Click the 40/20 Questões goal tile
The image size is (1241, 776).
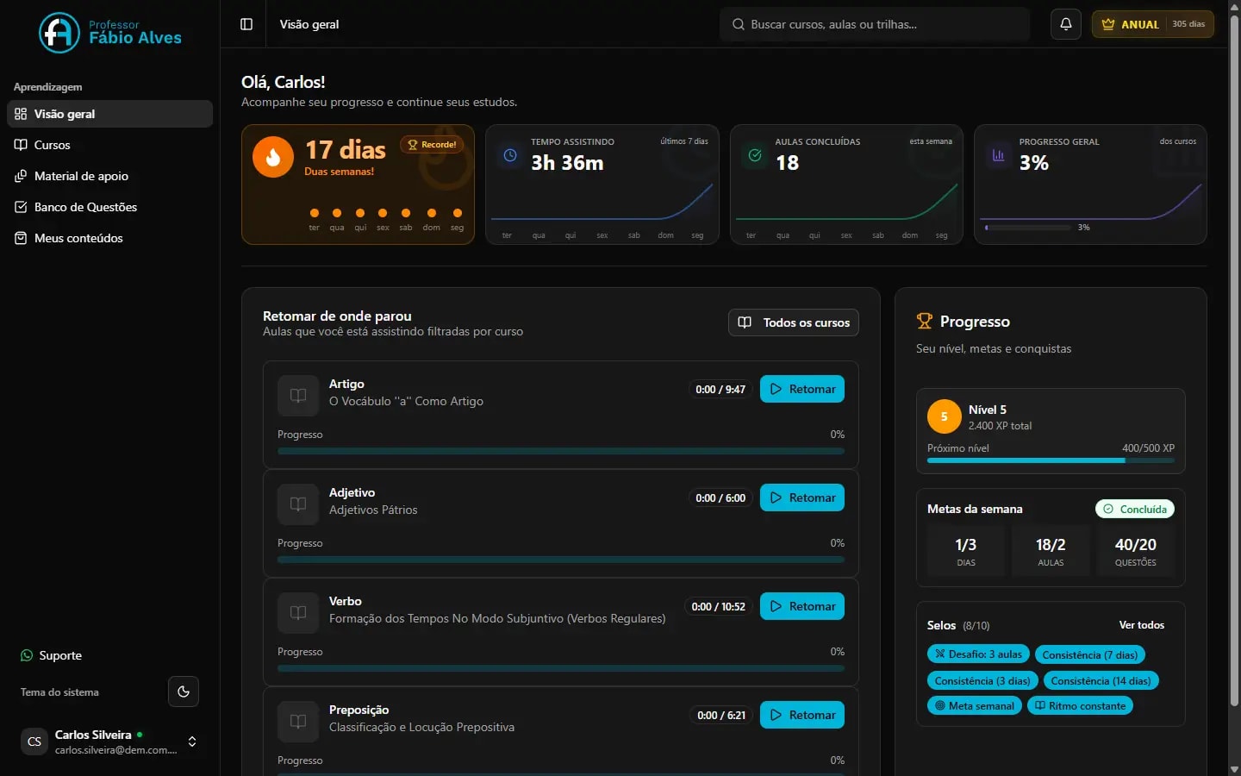[x=1136, y=551]
